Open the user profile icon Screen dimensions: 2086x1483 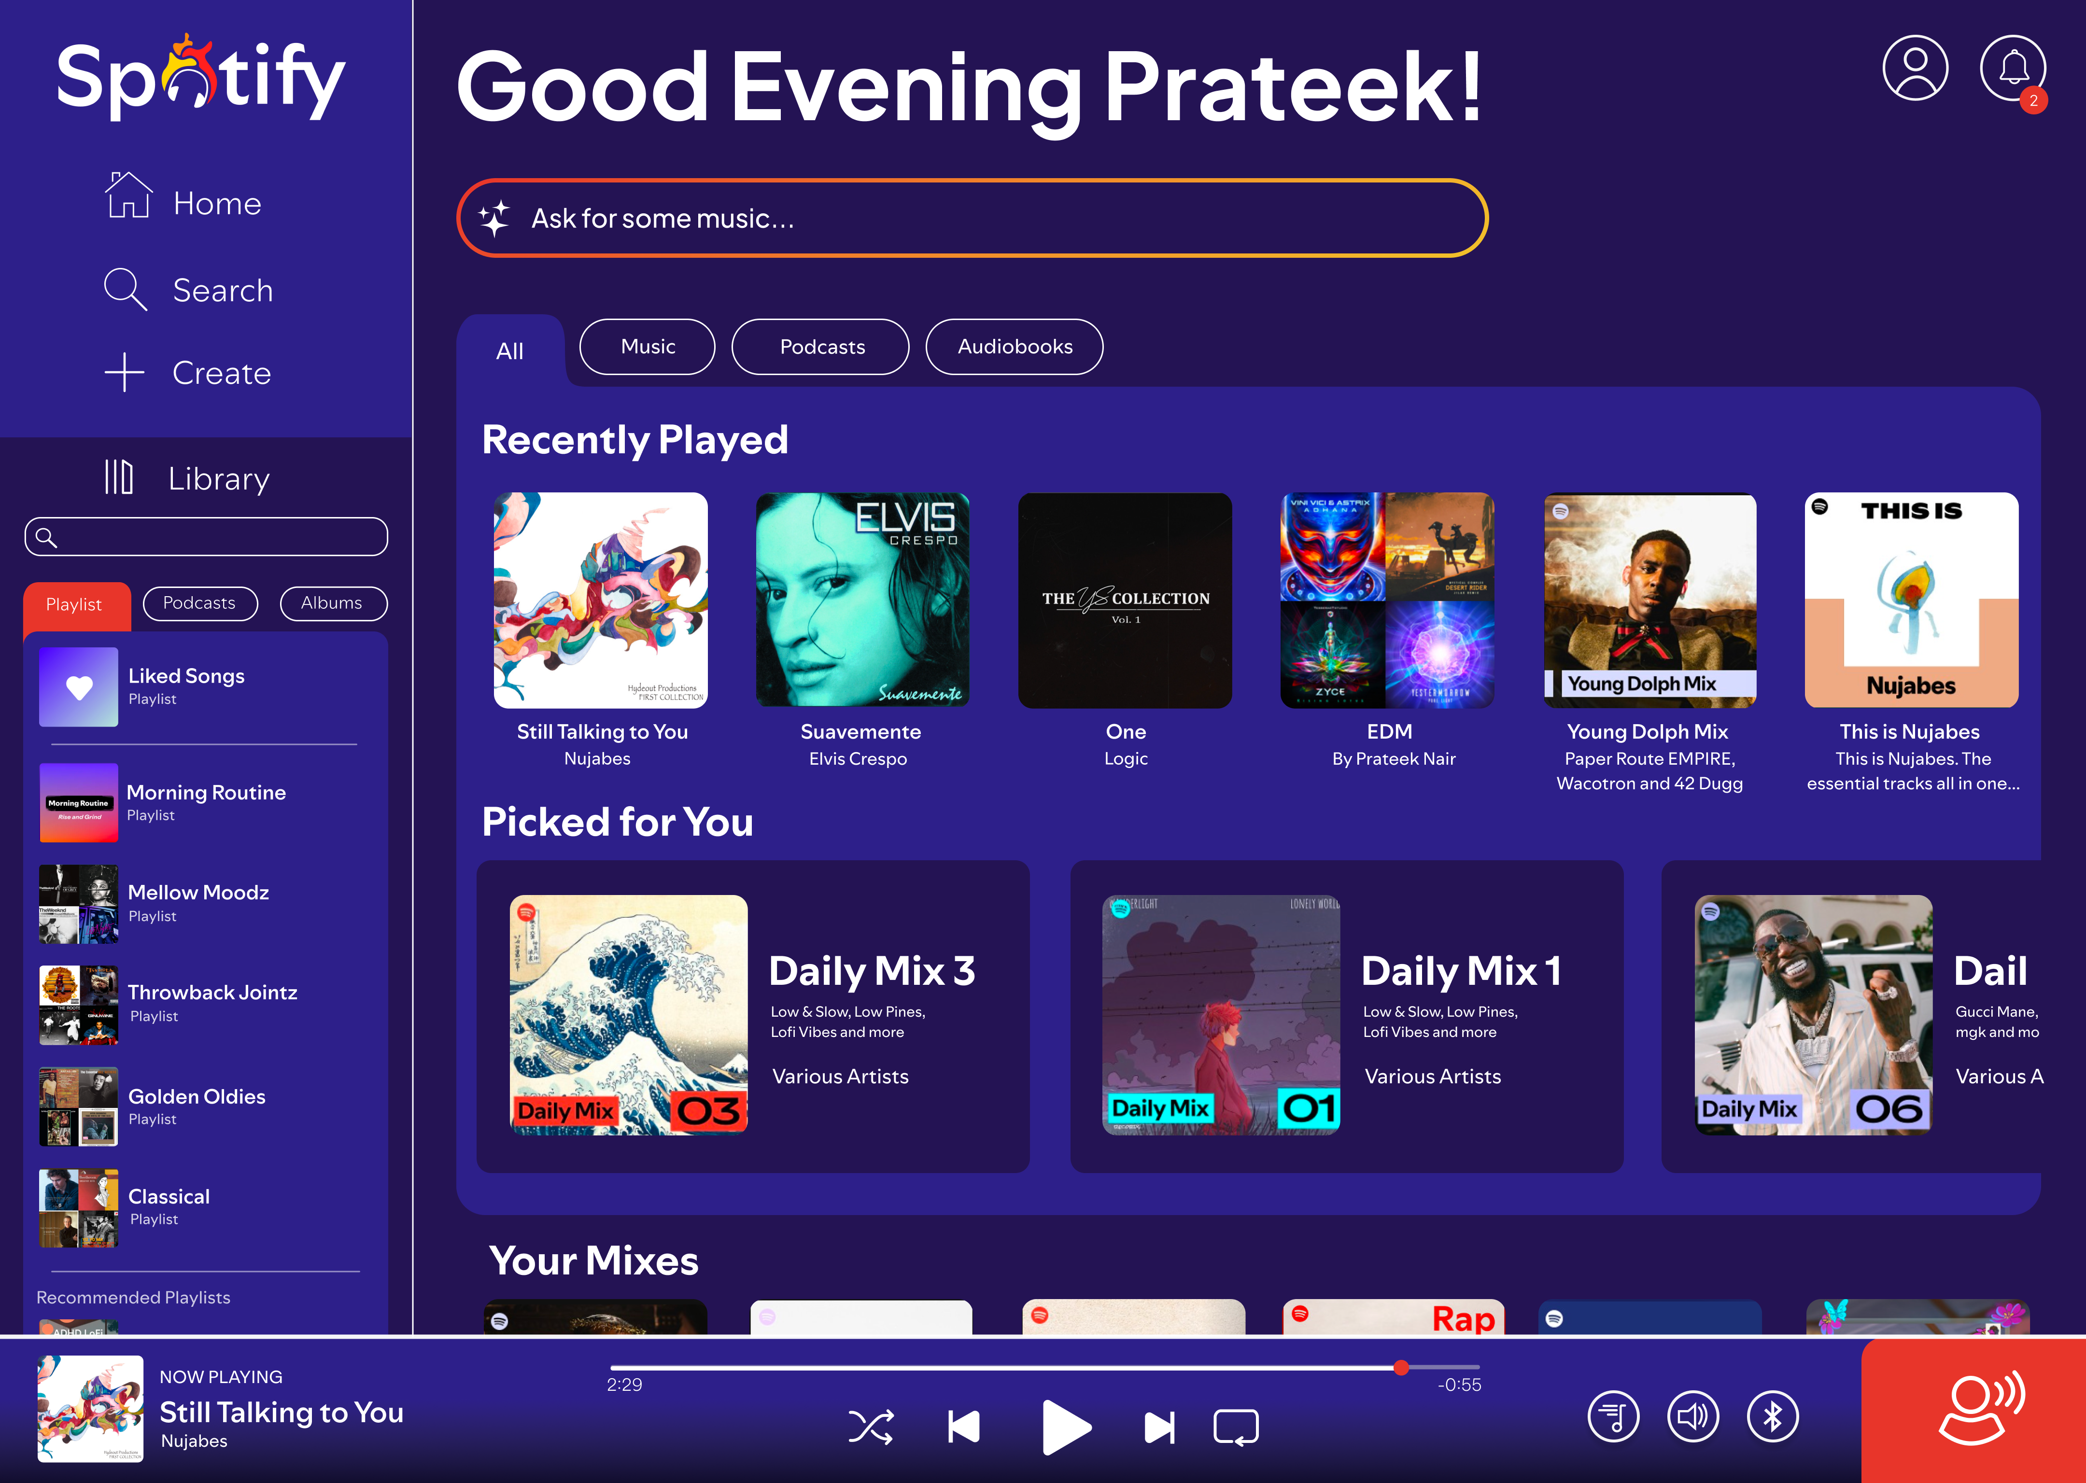coord(1914,68)
